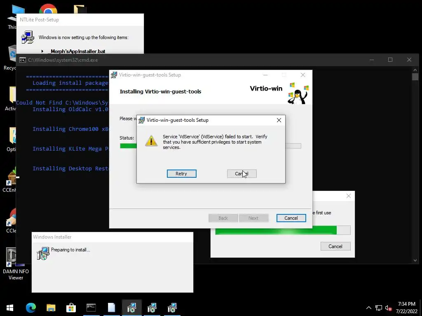Switch to the second installer taskbar icon
The image size is (422, 316).
[152, 308]
